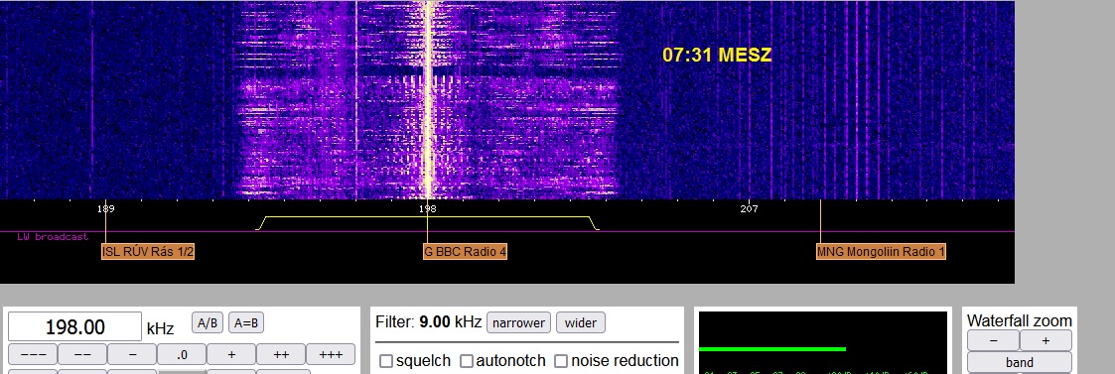
Task: Zoom out the waterfall with minus button
Action: [x=994, y=340]
